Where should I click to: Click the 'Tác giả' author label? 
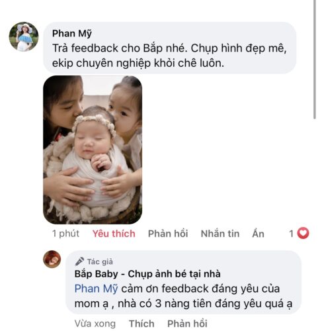pyautogui.click(x=100, y=261)
